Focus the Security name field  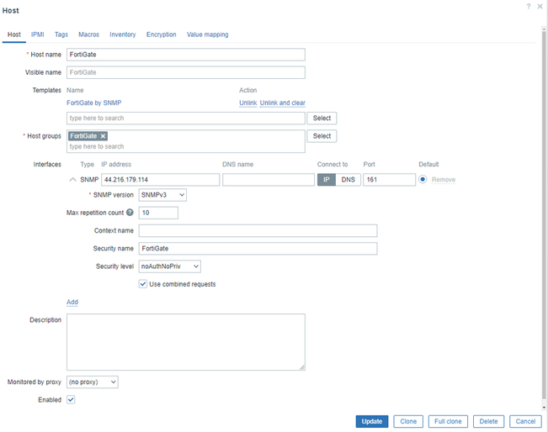258,249
